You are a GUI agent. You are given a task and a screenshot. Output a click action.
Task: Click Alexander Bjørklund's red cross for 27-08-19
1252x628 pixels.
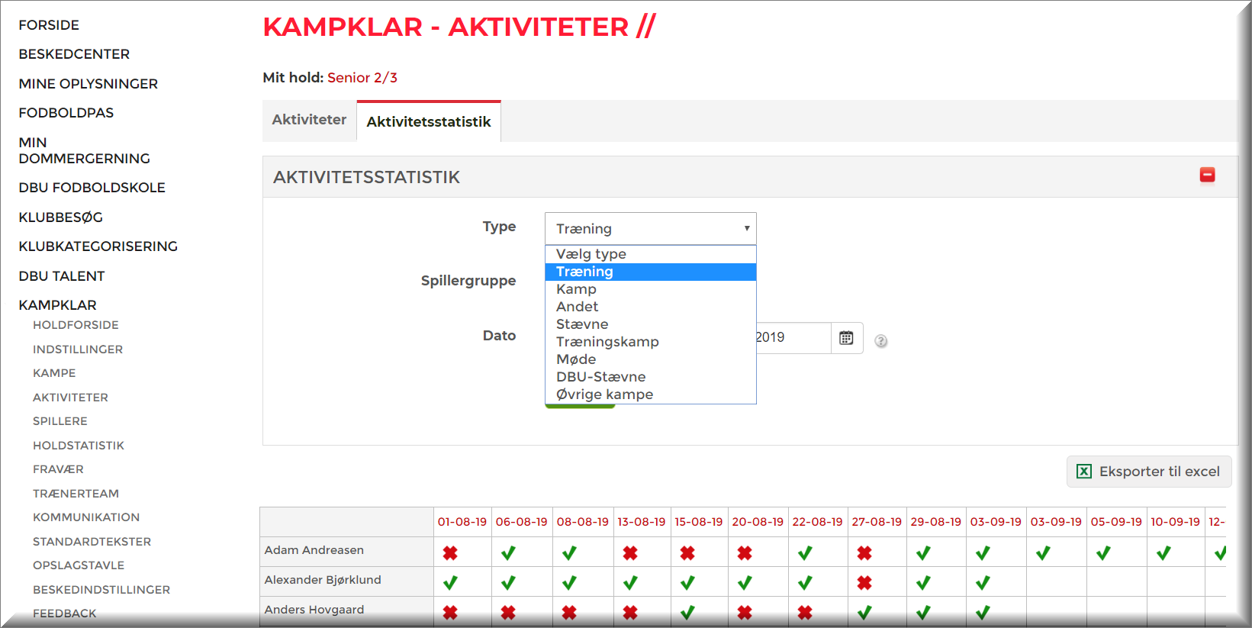pyautogui.click(x=864, y=583)
